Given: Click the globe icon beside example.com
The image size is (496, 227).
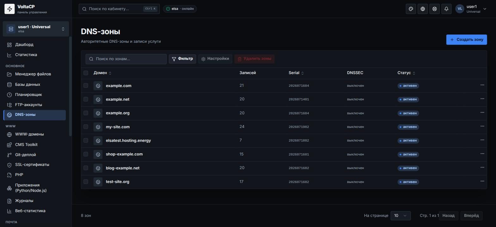Looking at the screenshot, I should point(98,86).
